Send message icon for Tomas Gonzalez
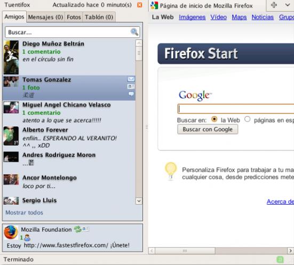 pyautogui.click(x=131, y=79)
